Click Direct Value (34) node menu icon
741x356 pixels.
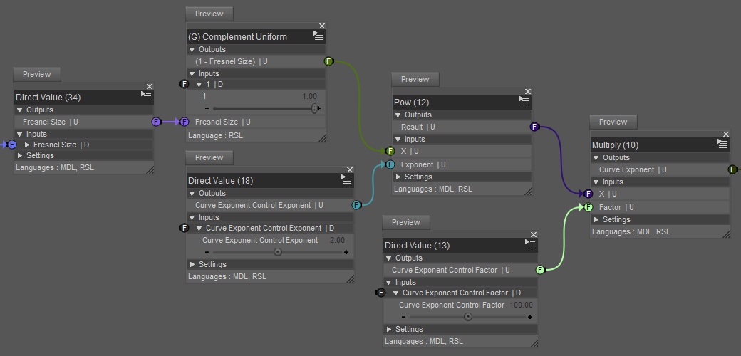coord(146,97)
